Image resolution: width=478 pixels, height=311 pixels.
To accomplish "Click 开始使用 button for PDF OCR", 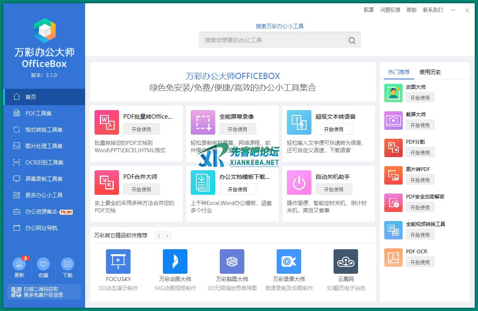I will tap(420, 262).
